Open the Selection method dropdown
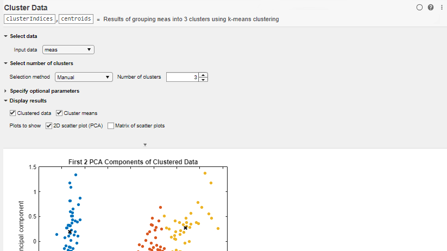Screen dimensions: 447x251 point(83,77)
